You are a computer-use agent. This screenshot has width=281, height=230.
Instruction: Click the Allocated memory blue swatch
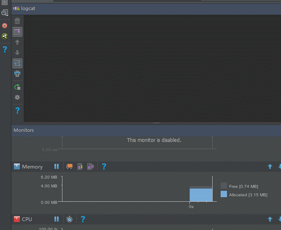coord(224,194)
